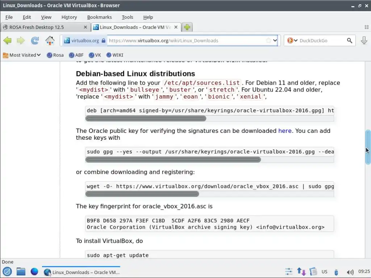The image size is (371, 278).
Task: Open the clipboard notes tray icon
Action: [x=313, y=271]
